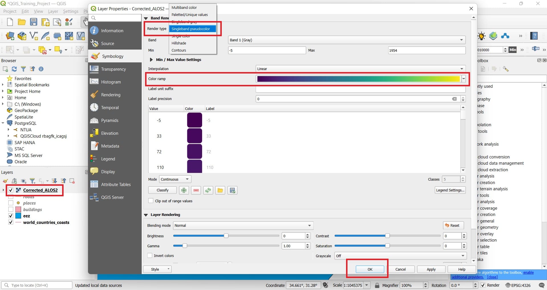Screen dimensions: 547x290
Task: Toggle visibility of Corrected_ALOS2 layer
Action: [x=11, y=190]
